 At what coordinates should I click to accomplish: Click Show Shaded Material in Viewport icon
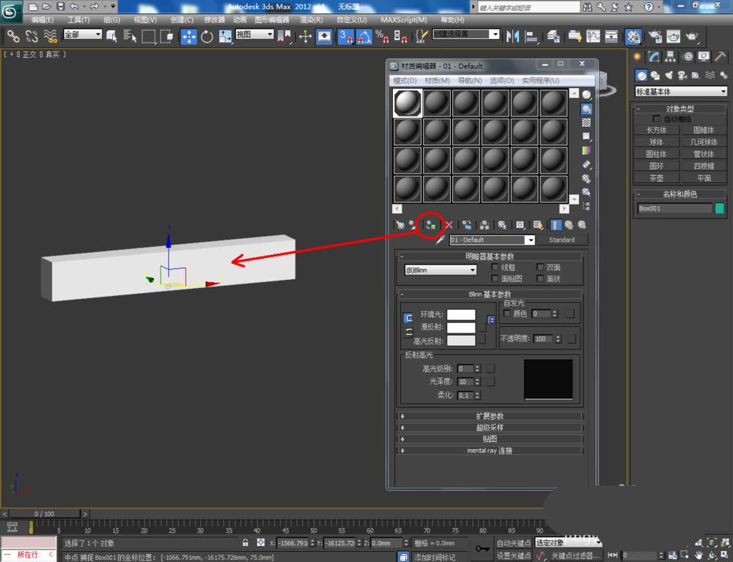pyautogui.click(x=537, y=225)
